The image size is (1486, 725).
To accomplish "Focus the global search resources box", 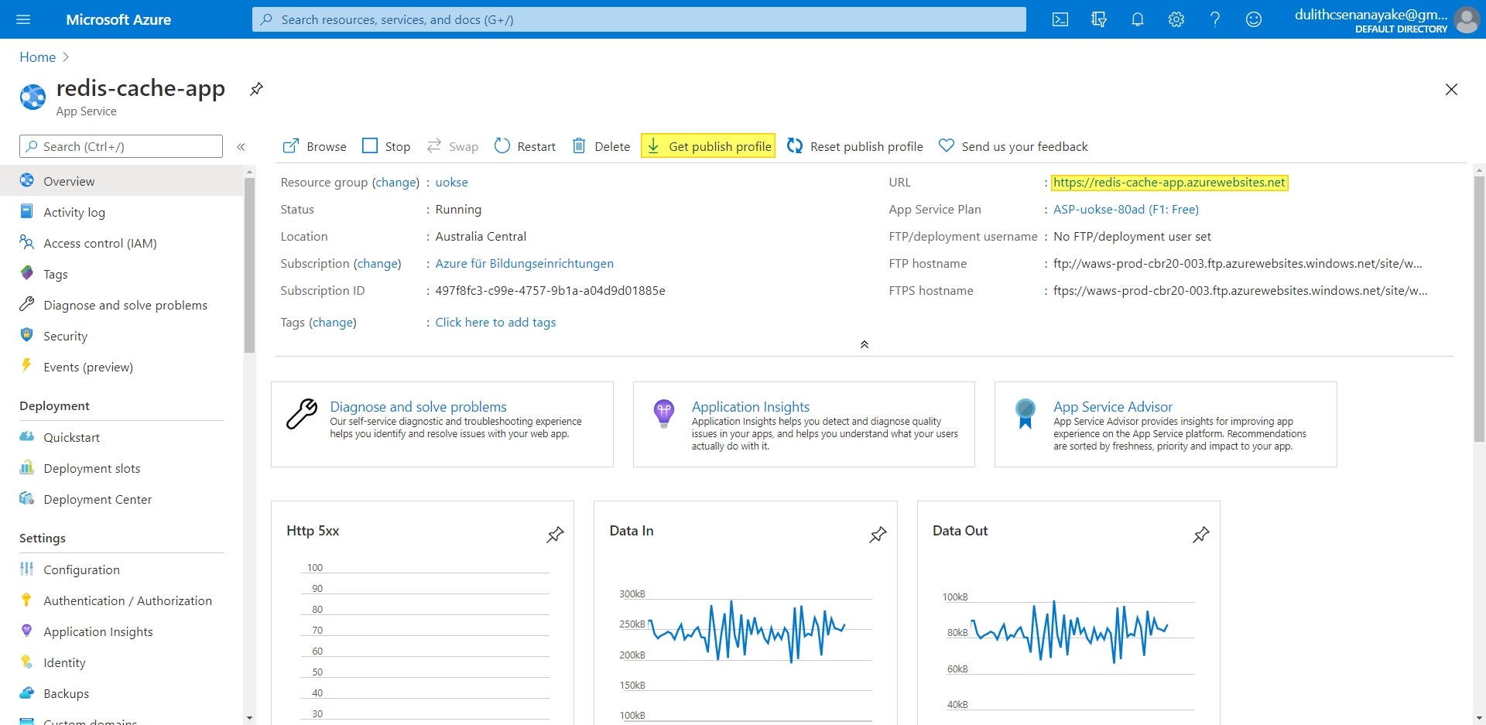I will click(x=639, y=19).
